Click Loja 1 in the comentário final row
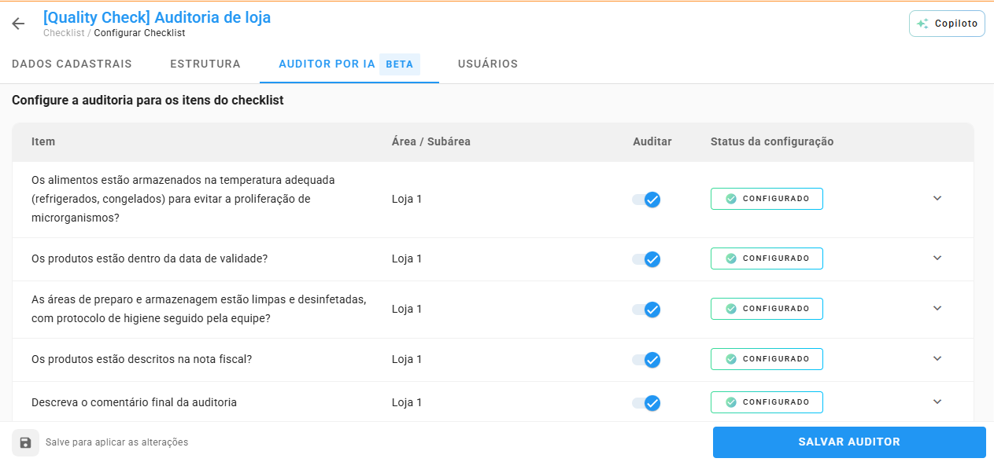The width and height of the screenshot is (994, 462). pyautogui.click(x=407, y=402)
